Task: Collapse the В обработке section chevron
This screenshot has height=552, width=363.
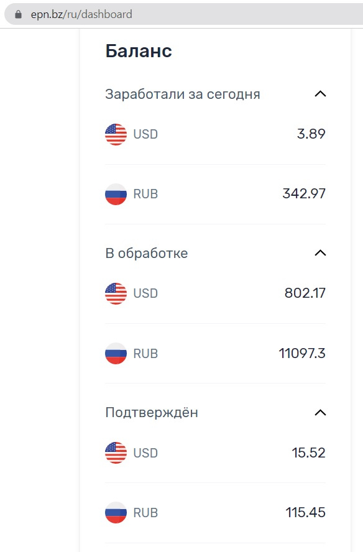Action: (x=320, y=253)
